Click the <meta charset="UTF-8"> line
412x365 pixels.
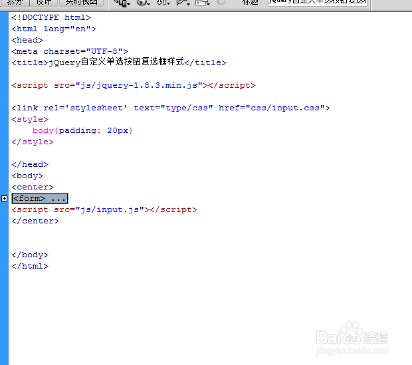(x=70, y=52)
